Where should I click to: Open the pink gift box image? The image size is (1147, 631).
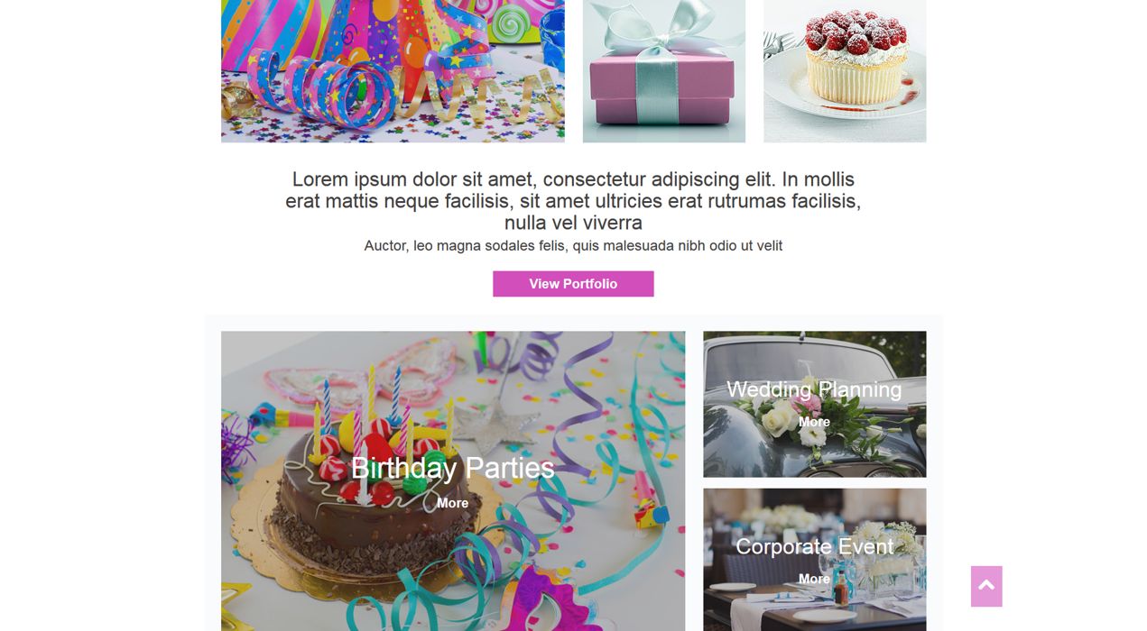tap(664, 71)
